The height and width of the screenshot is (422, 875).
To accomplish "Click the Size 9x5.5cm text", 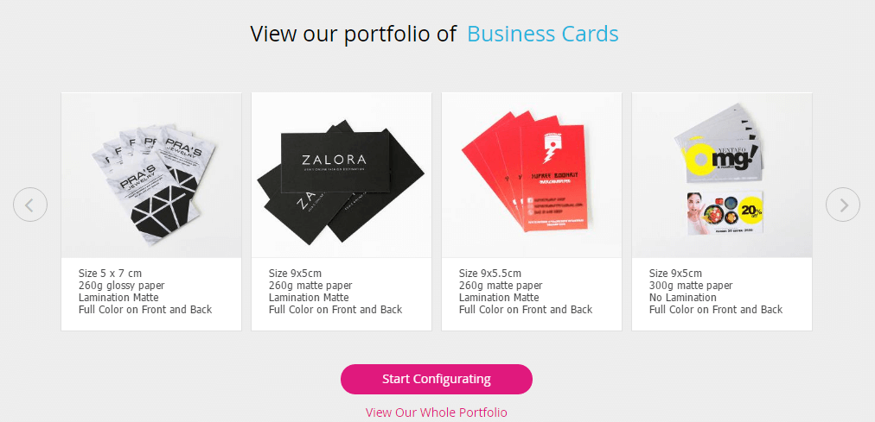I will [x=490, y=274].
